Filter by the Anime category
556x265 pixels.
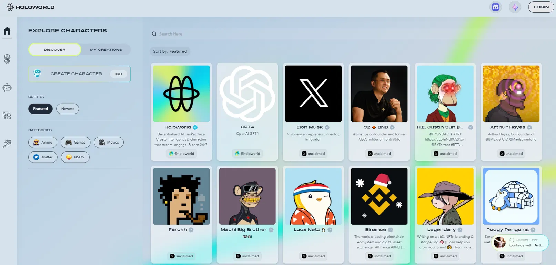[43, 142]
